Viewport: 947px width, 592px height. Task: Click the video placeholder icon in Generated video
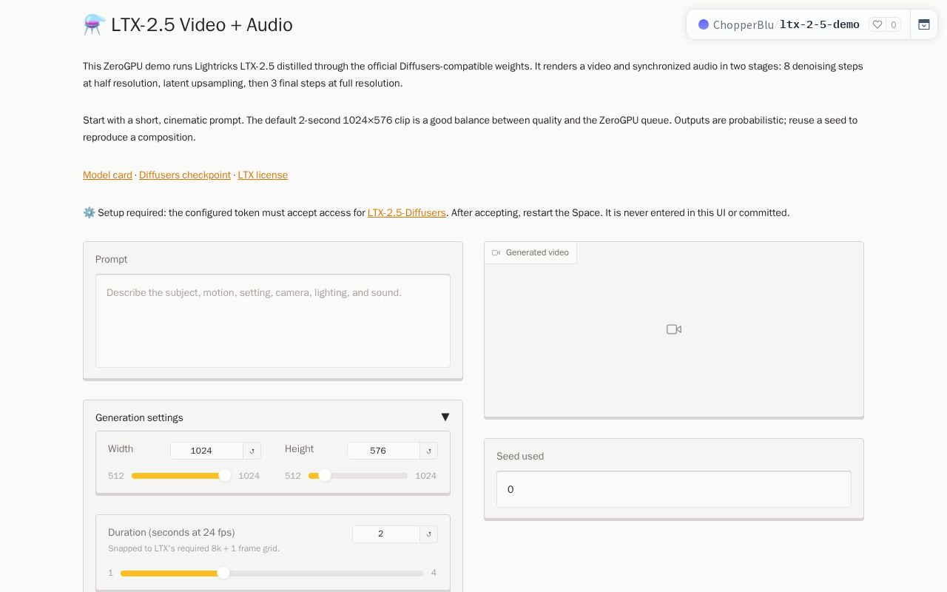point(674,329)
